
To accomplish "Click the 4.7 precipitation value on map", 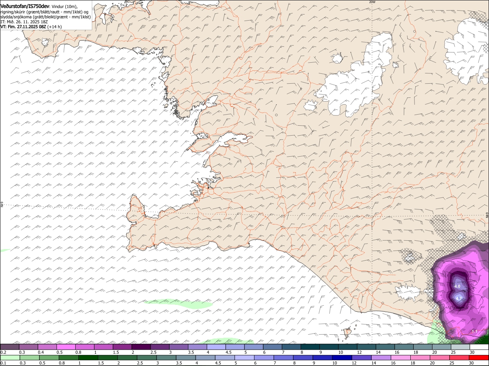I will pos(459,298).
